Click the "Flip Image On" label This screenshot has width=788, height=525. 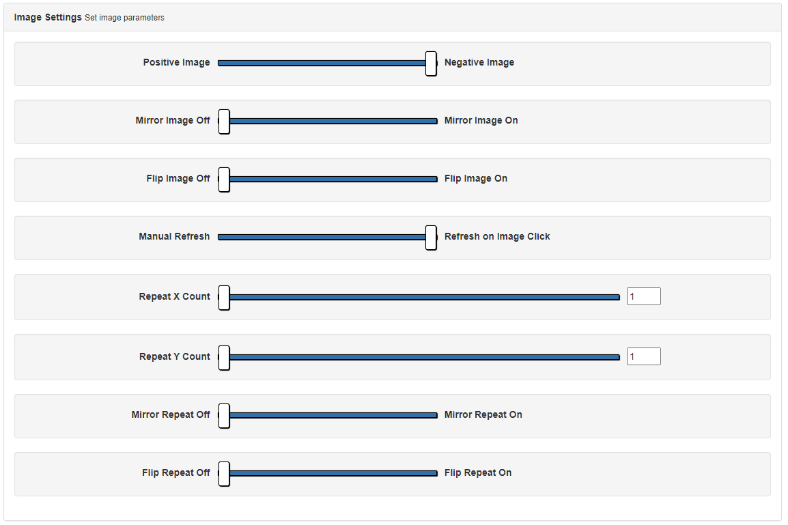coord(476,178)
